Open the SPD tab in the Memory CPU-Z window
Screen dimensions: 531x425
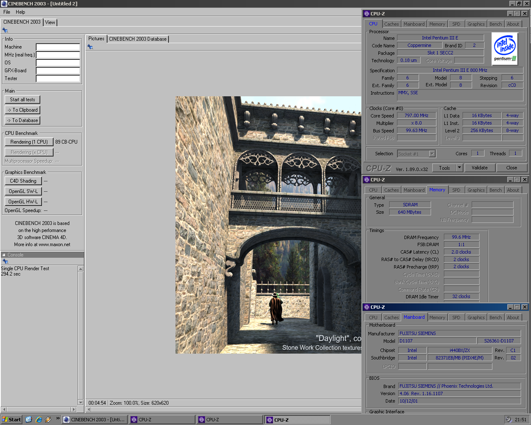[x=456, y=190]
